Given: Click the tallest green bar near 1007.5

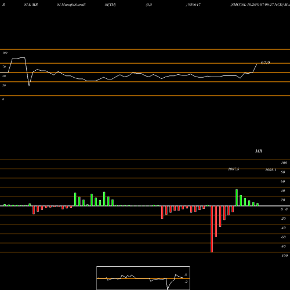Looking at the screenshot, I should [x=237, y=198].
